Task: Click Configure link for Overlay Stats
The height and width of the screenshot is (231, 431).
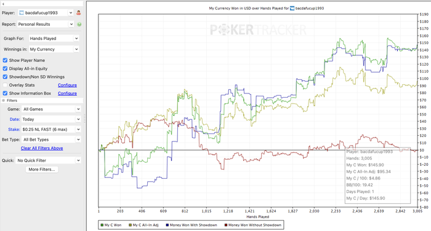Action: (x=67, y=85)
